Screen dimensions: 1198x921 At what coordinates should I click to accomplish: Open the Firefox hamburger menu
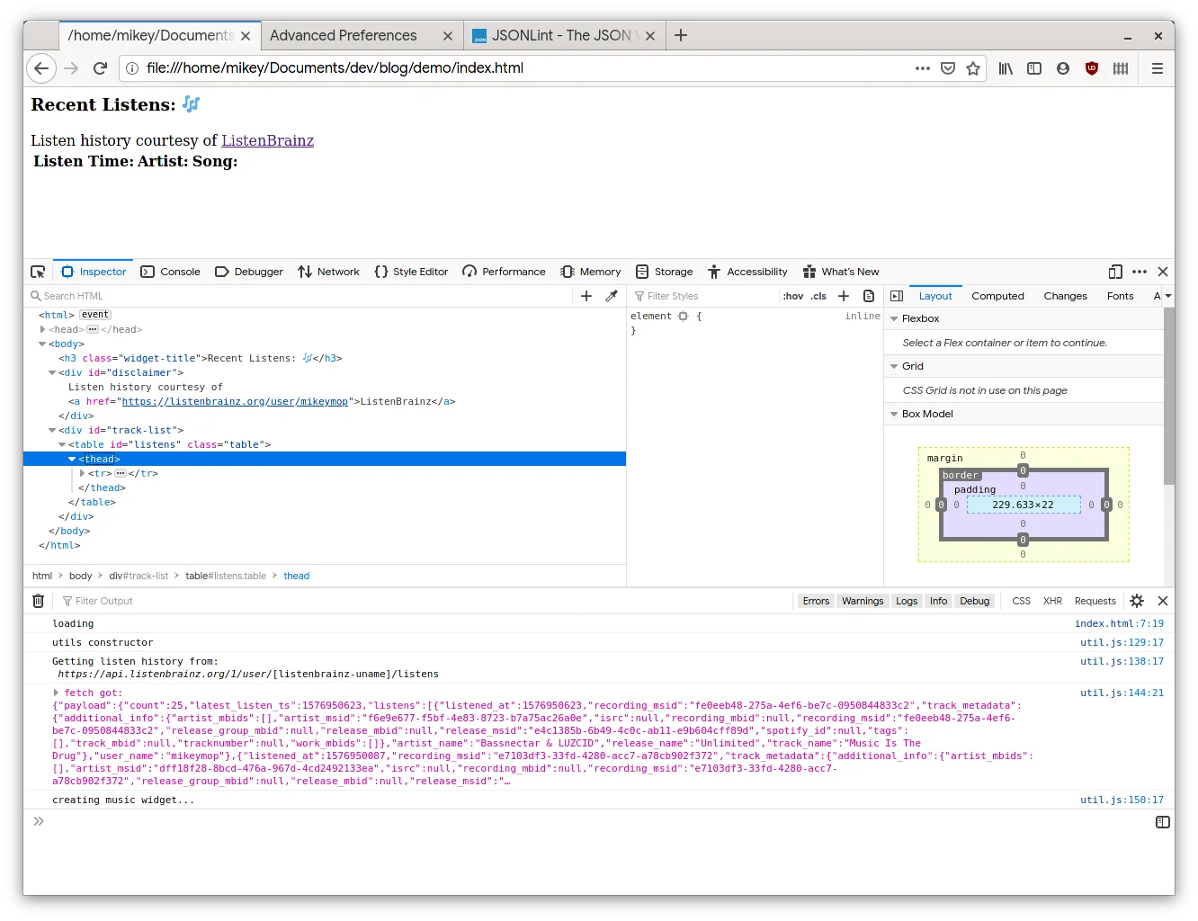pos(1158,68)
